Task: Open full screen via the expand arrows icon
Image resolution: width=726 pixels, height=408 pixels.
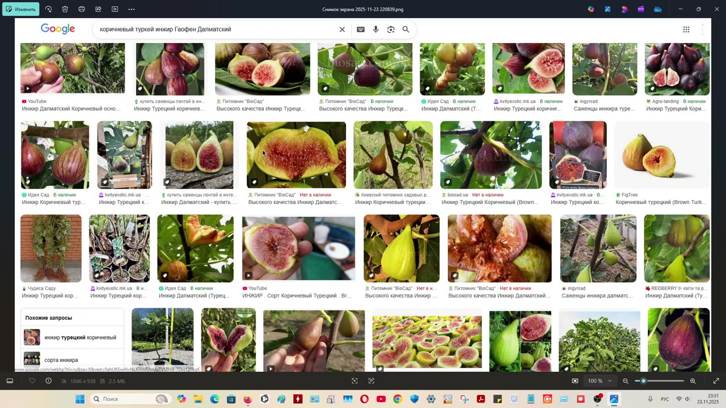Action: point(716,381)
